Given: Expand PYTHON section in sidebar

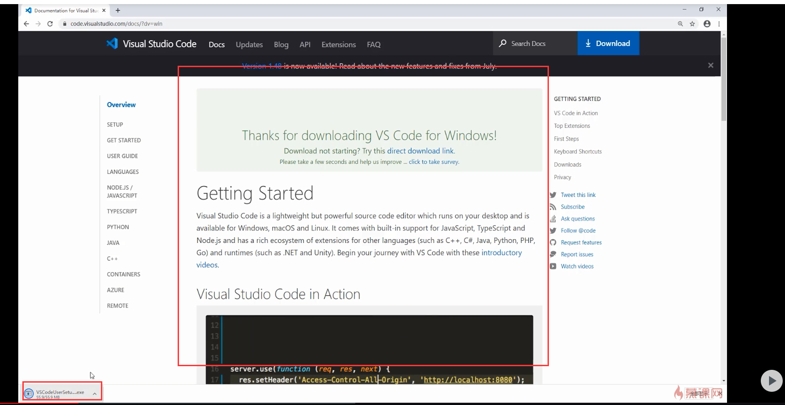Looking at the screenshot, I should [118, 227].
